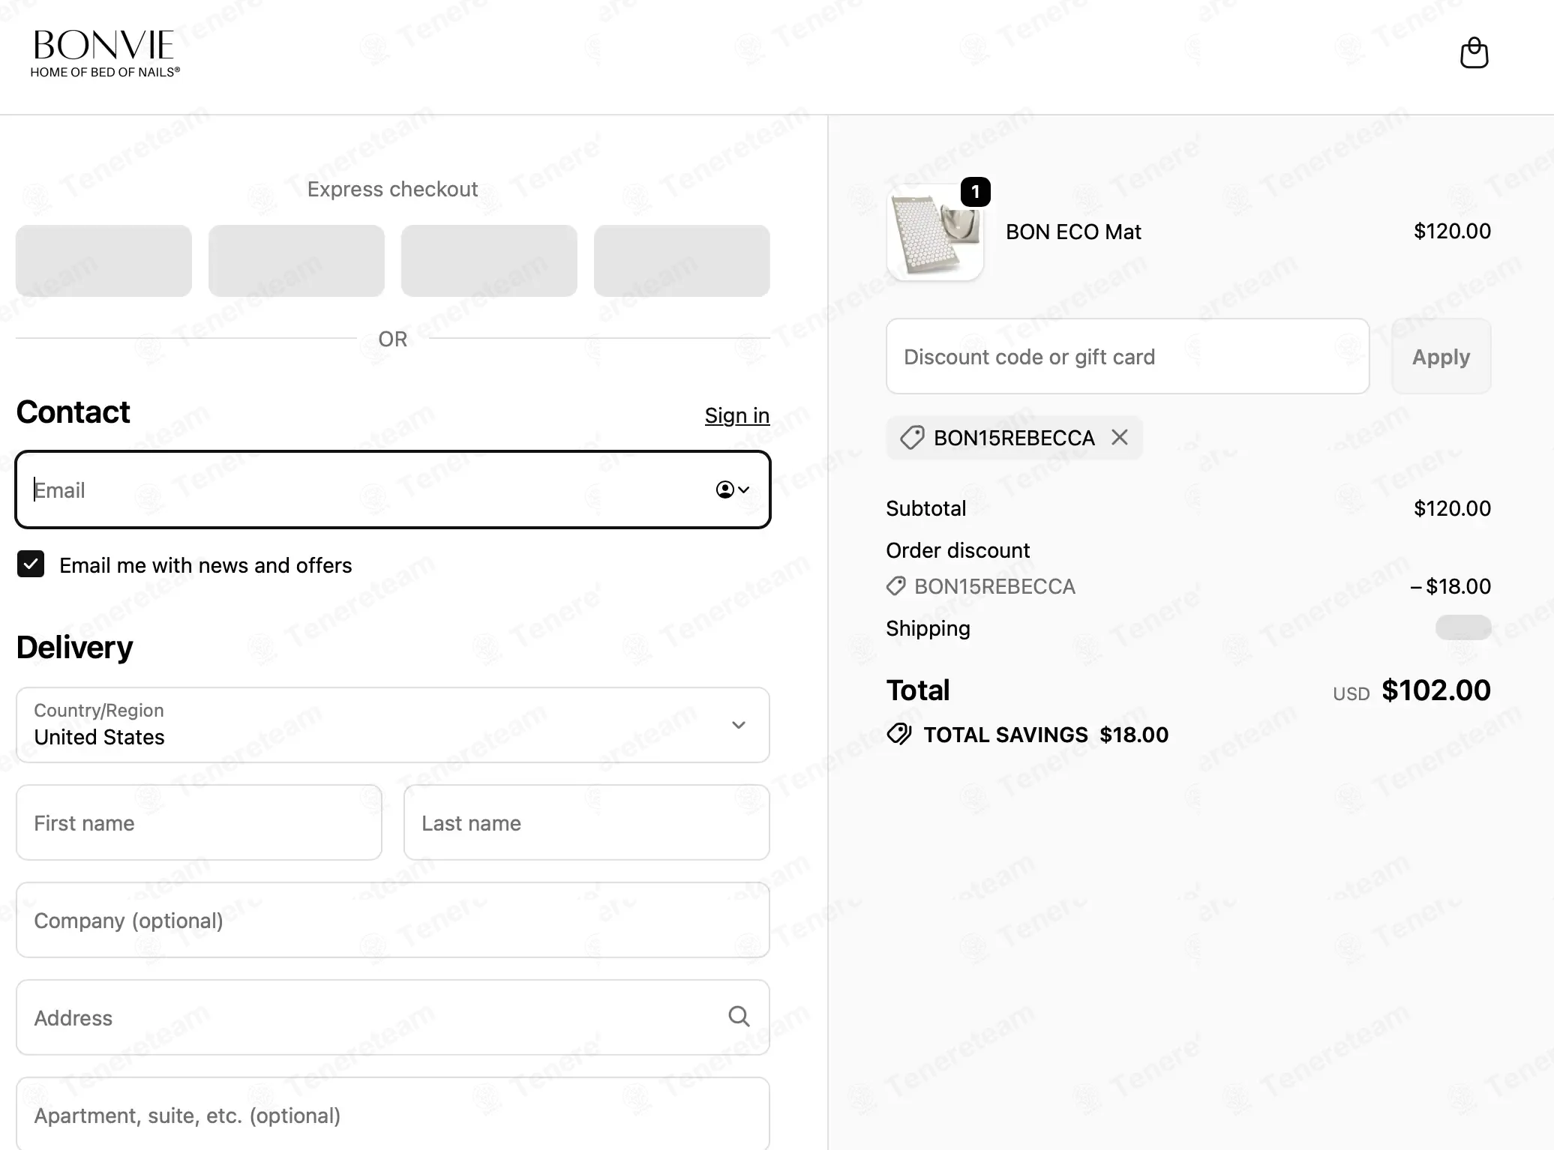This screenshot has height=1150, width=1554.
Task: Click the First name input field
Action: pos(199,822)
